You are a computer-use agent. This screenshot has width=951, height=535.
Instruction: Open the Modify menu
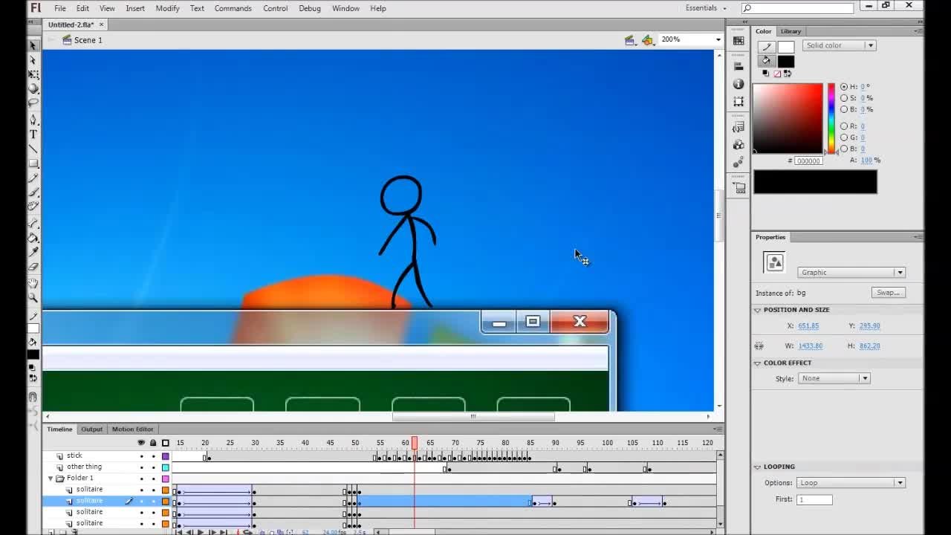pyautogui.click(x=167, y=8)
